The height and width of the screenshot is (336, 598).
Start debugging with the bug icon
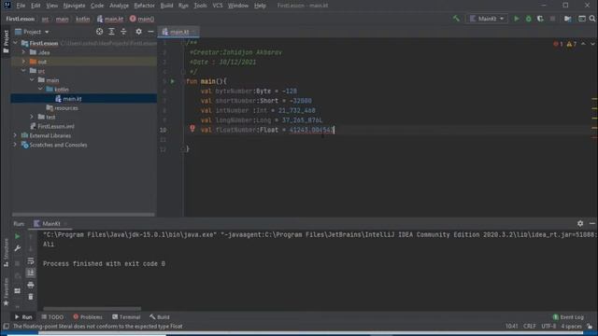[x=528, y=19]
